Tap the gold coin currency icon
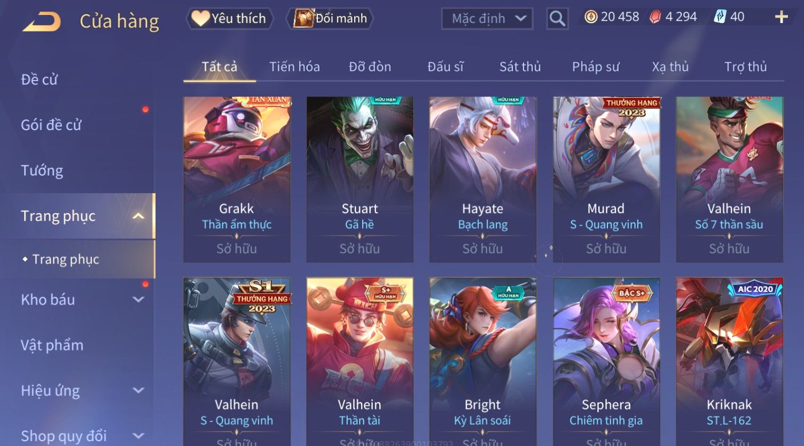Screen dimensions: 804x446 click(x=591, y=17)
